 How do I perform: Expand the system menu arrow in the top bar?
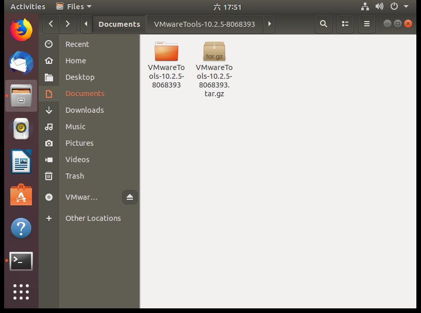406,7
